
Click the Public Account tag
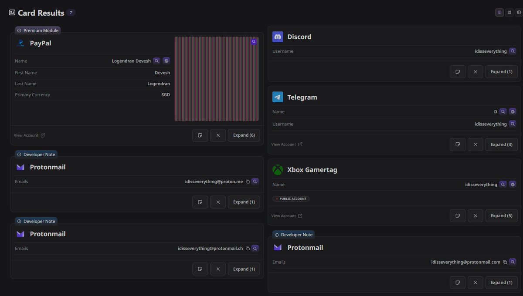point(291,198)
